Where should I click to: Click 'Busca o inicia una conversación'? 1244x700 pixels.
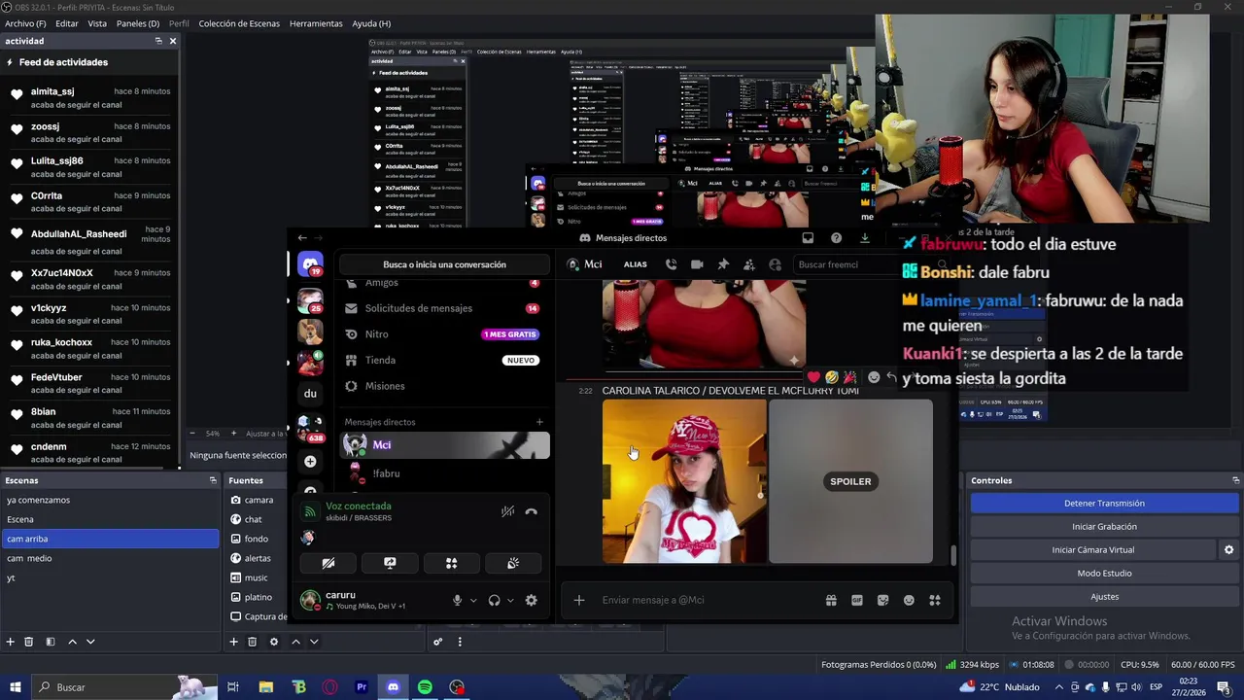(x=444, y=264)
